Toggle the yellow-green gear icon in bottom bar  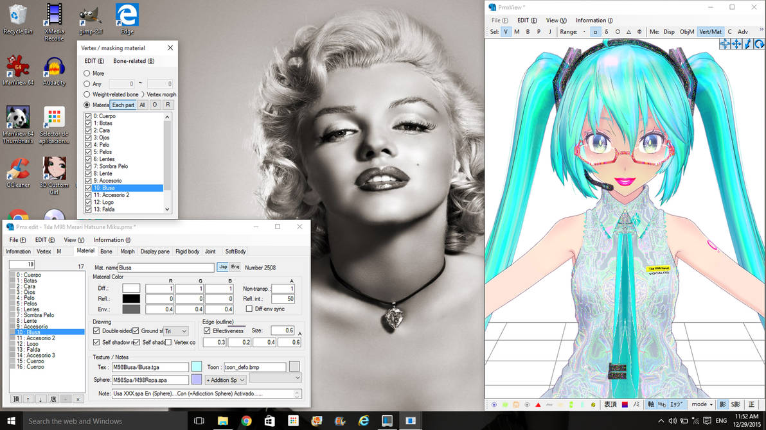coord(593,404)
